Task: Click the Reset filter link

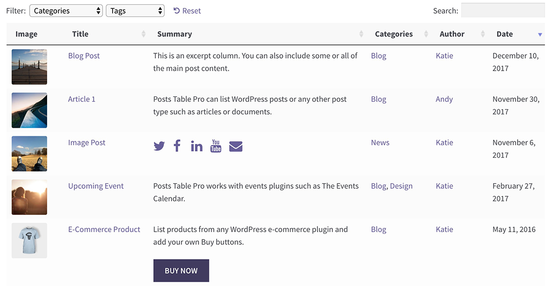Action: tap(187, 11)
